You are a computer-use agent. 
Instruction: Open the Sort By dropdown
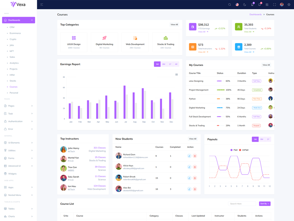265,204
